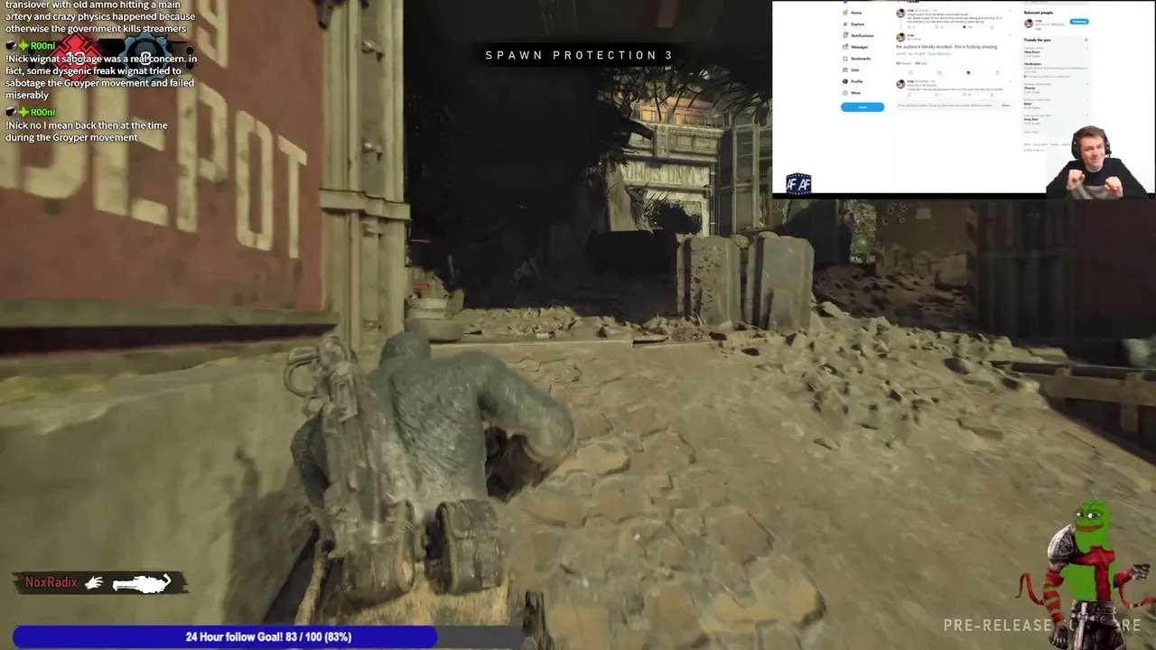Open Explore in the Twitter sidebar
This screenshot has height=650, width=1156.
(853, 24)
